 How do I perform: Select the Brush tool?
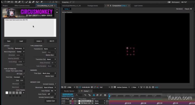[27, 2]
